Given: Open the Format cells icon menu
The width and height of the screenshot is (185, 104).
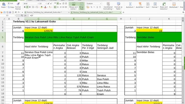Looking at the screenshot, I should (x=155, y=4).
